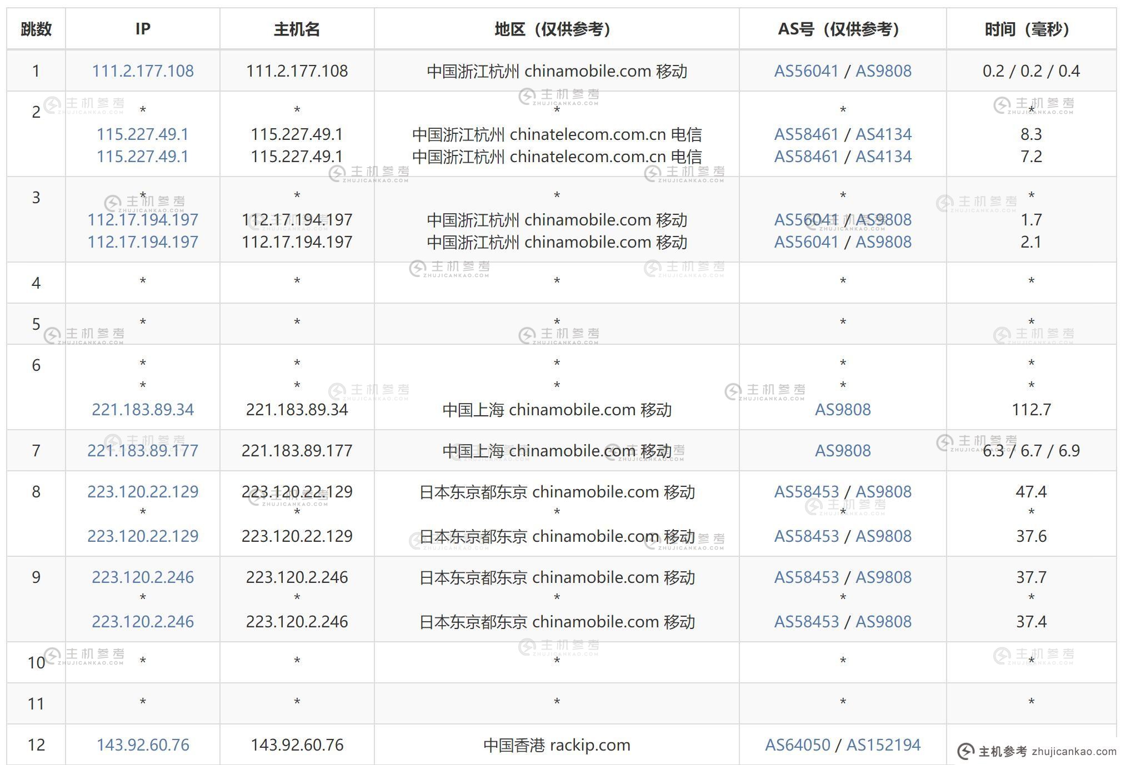This screenshot has height=765, width=1121.
Task: Select hostname text 111.2.177.108 in hop 1
Action: point(297,71)
